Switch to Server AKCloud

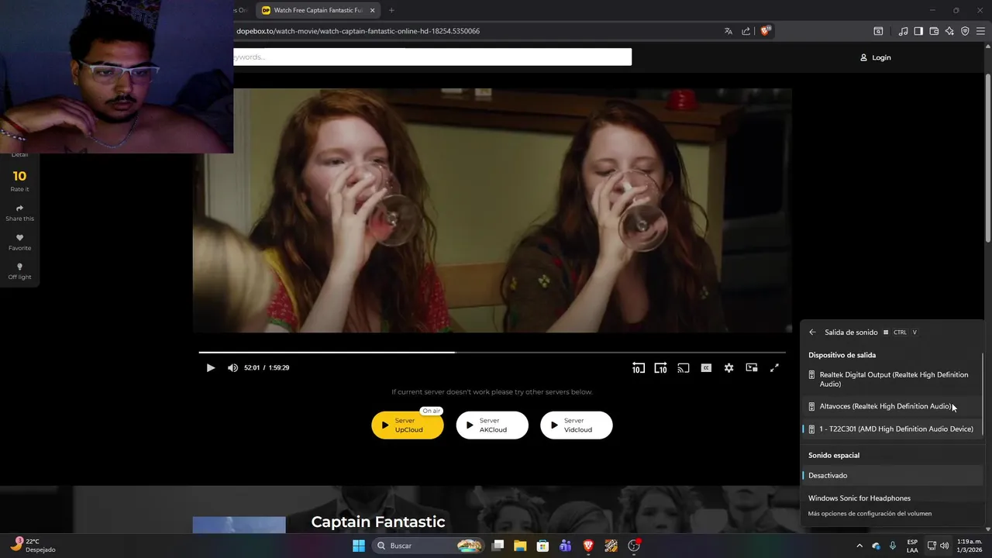492,425
